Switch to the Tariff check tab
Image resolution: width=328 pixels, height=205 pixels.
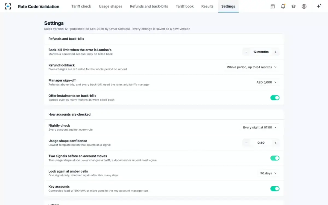pos(81,6)
